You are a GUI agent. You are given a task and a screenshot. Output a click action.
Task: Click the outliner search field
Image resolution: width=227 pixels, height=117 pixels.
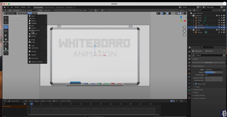(x=206, y=10)
